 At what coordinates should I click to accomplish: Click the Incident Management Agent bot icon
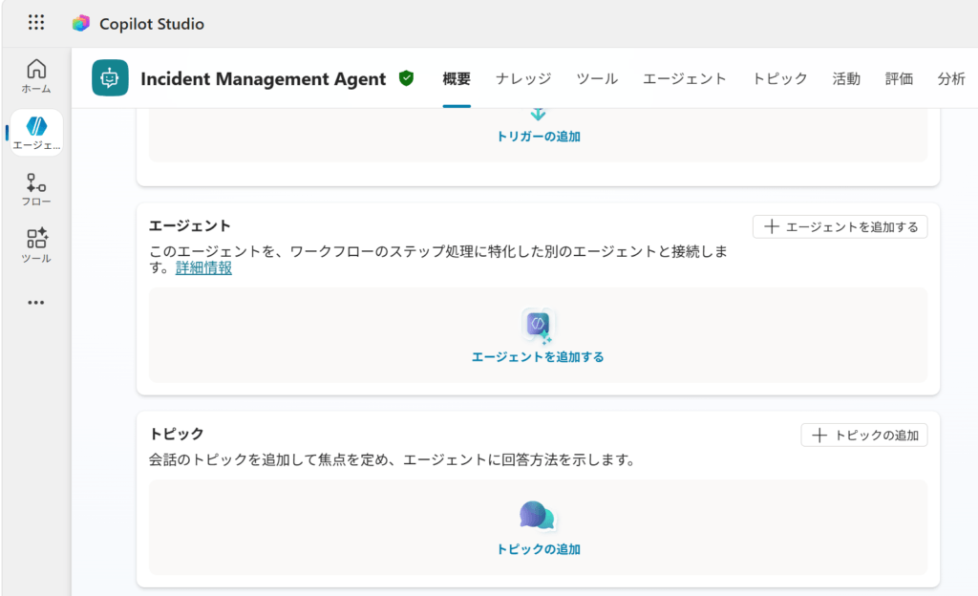110,78
